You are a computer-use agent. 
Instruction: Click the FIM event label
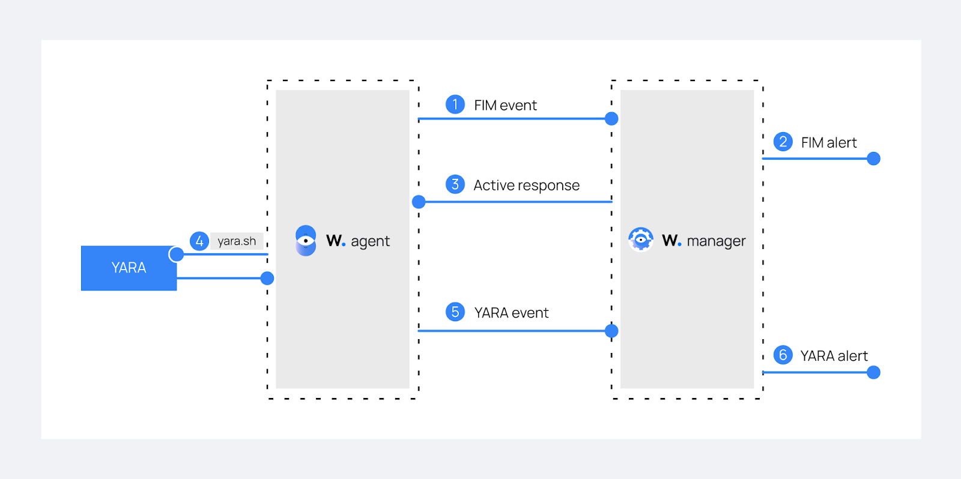click(x=505, y=106)
